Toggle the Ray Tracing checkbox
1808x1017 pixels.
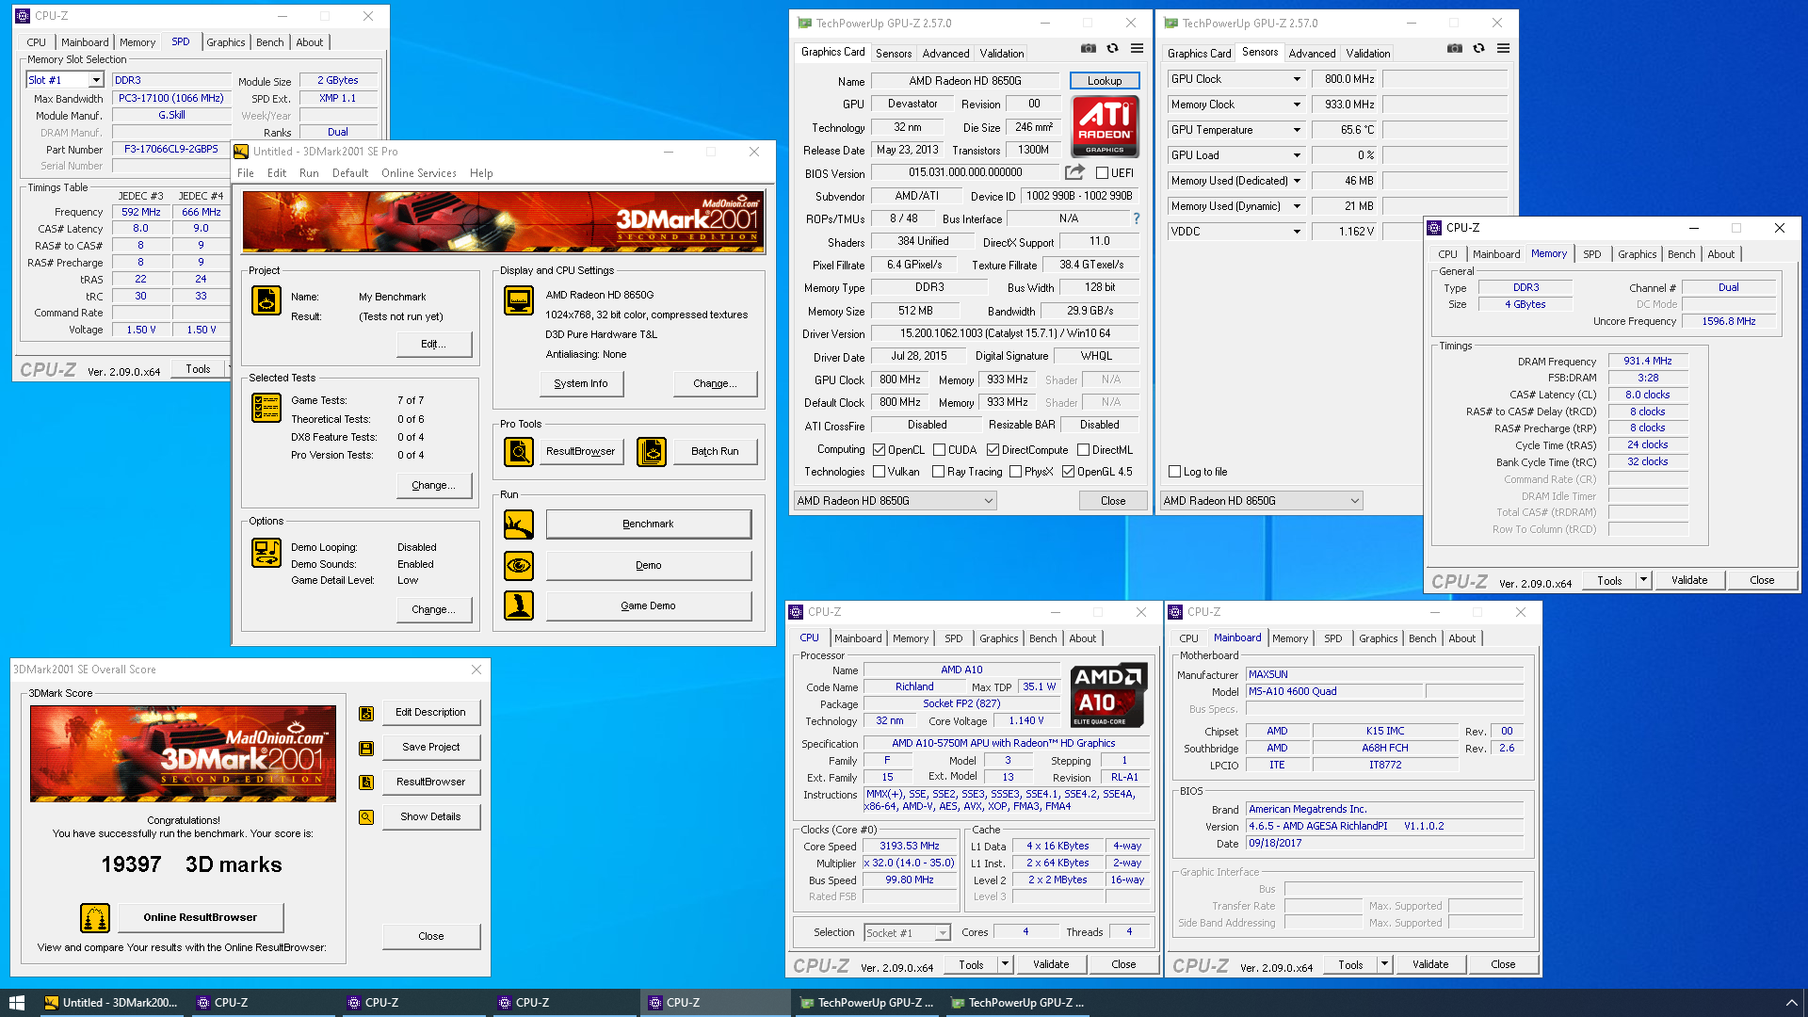939,472
